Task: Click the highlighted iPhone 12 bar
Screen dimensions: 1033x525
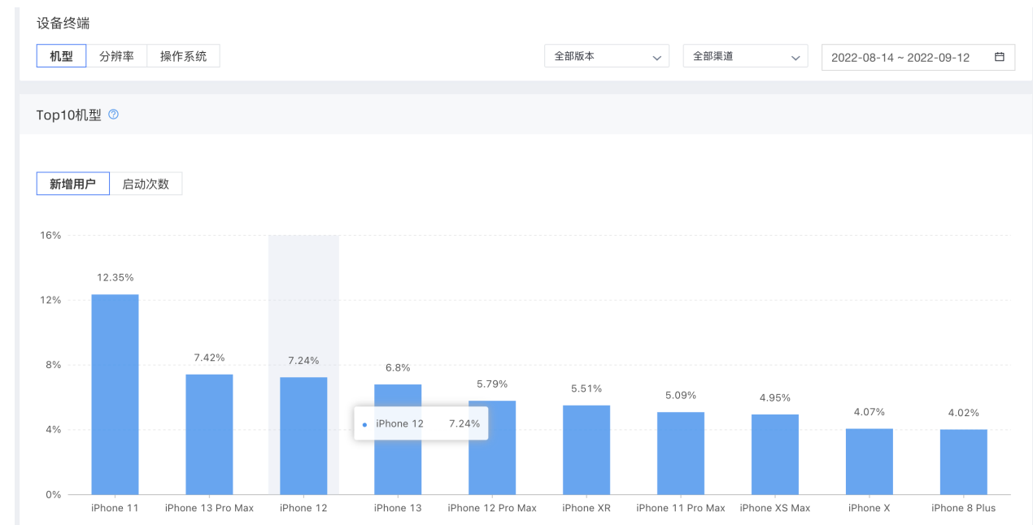Action: click(303, 436)
